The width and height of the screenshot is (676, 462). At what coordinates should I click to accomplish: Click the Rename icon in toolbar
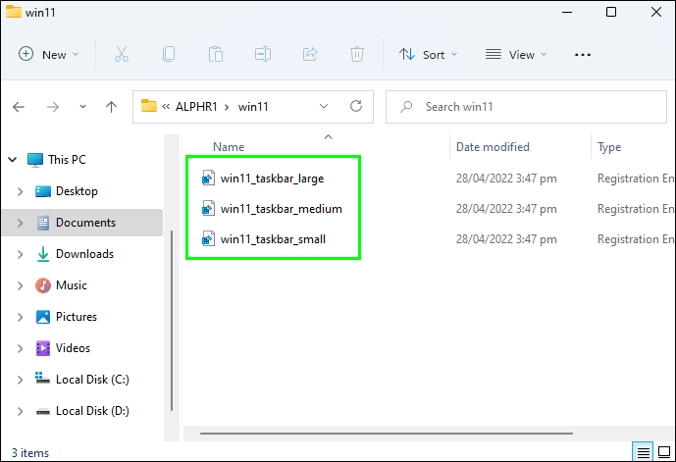click(x=263, y=54)
